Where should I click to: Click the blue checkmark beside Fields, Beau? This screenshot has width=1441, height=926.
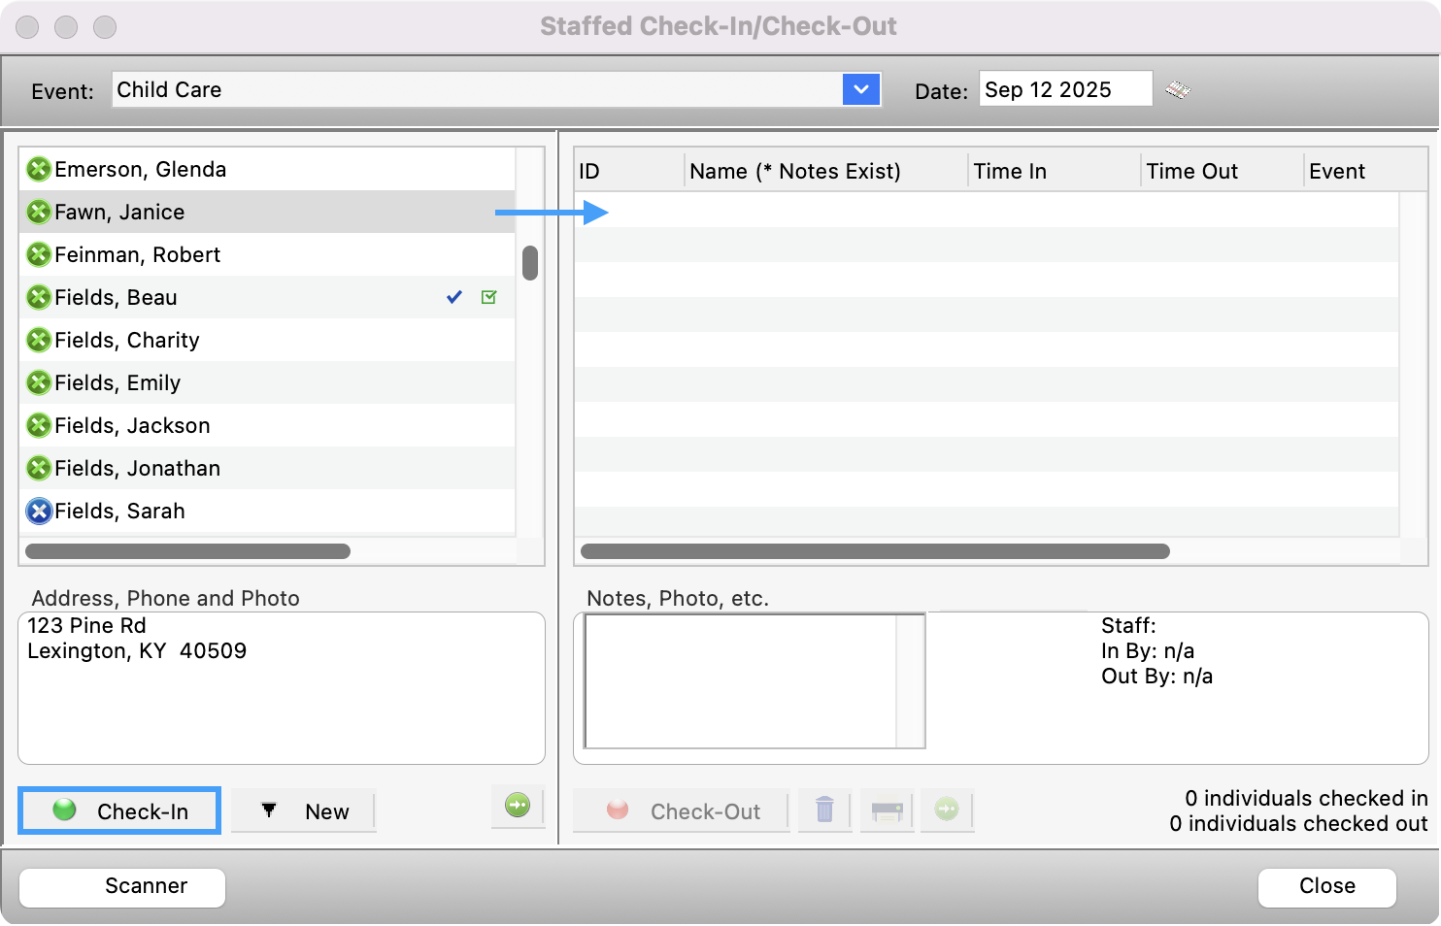pos(453,297)
